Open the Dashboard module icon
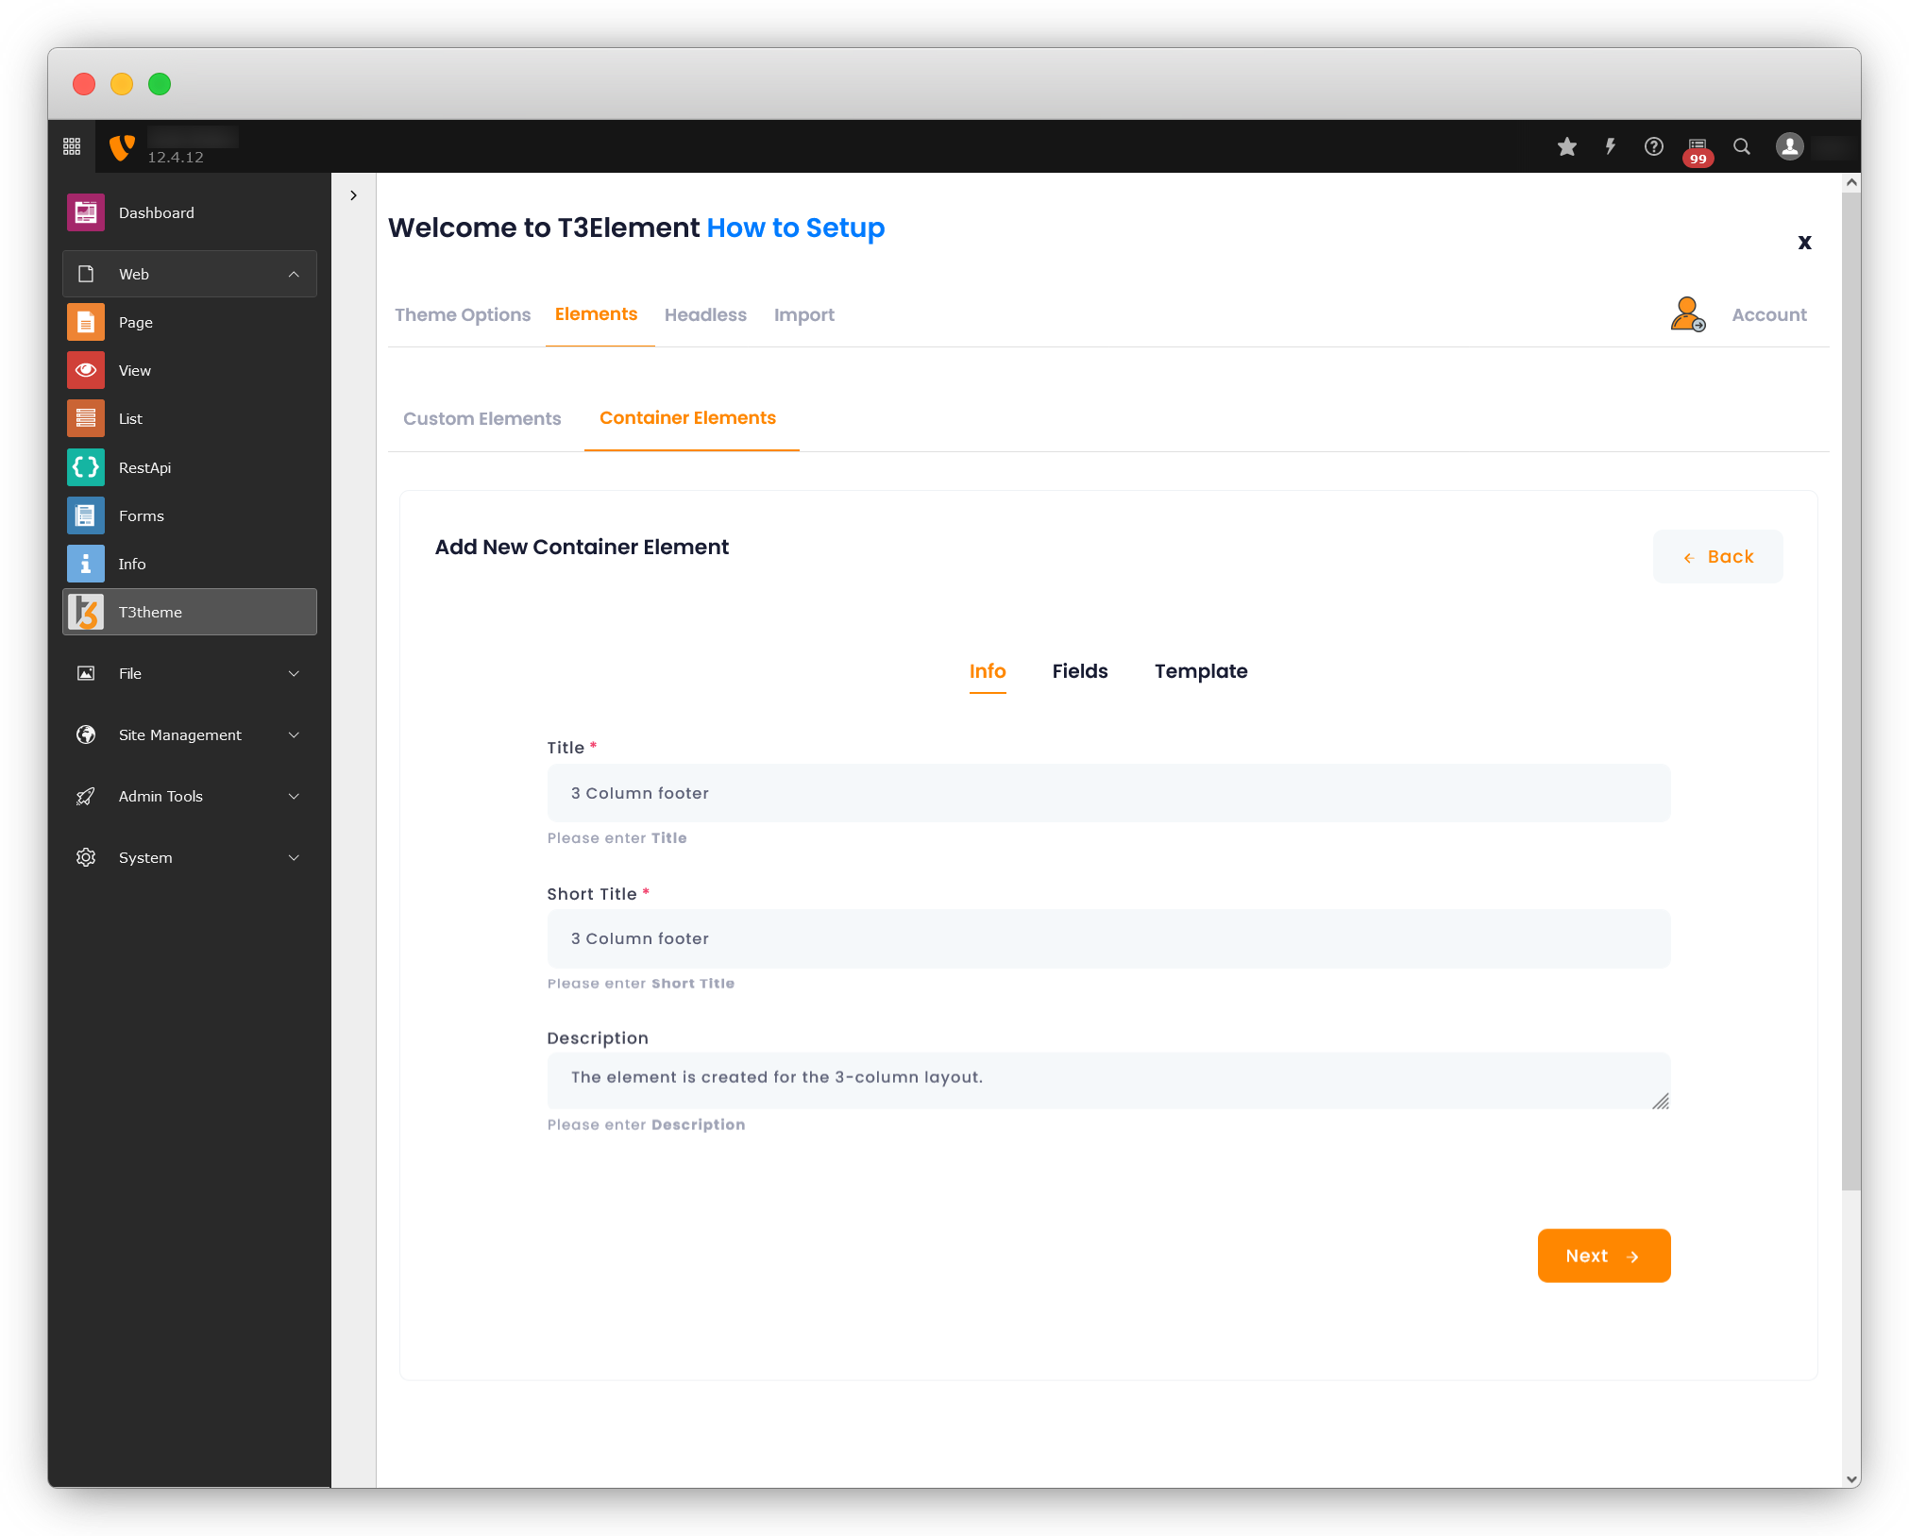 [x=86, y=212]
